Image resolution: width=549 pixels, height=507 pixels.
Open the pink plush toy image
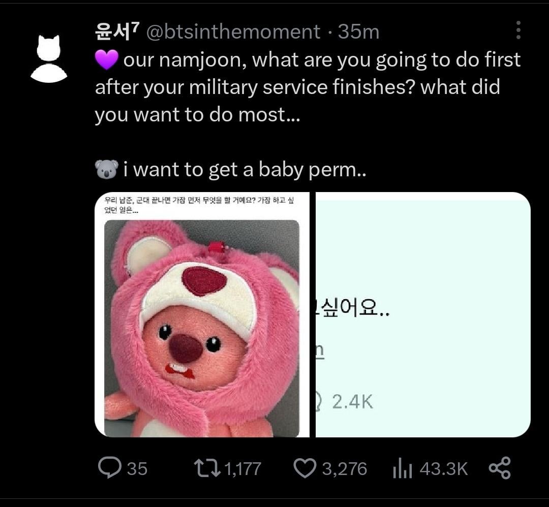pos(202,328)
